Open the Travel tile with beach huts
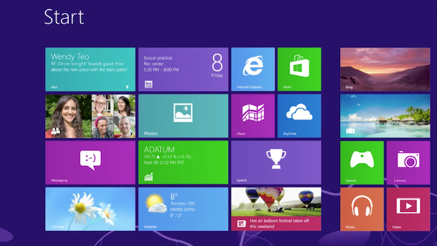437x246 pixels. pyautogui.click(x=385, y=115)
